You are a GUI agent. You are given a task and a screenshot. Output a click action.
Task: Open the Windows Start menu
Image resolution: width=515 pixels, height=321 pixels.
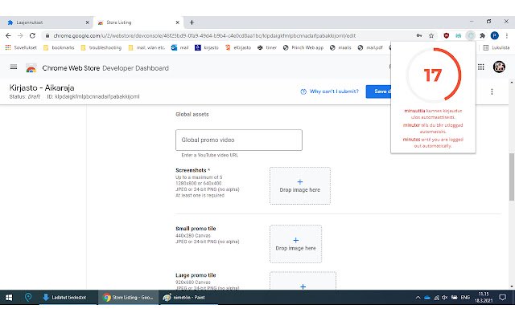point(9,298)
